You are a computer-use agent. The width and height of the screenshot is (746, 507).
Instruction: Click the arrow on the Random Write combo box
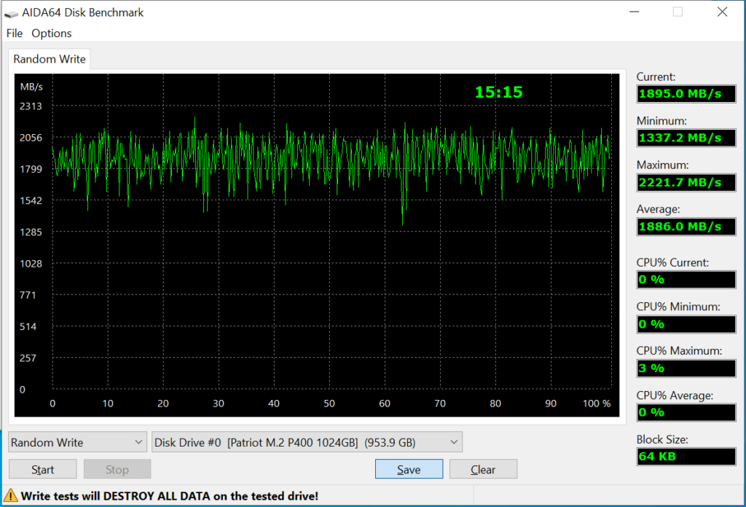(x=138, y=442)
